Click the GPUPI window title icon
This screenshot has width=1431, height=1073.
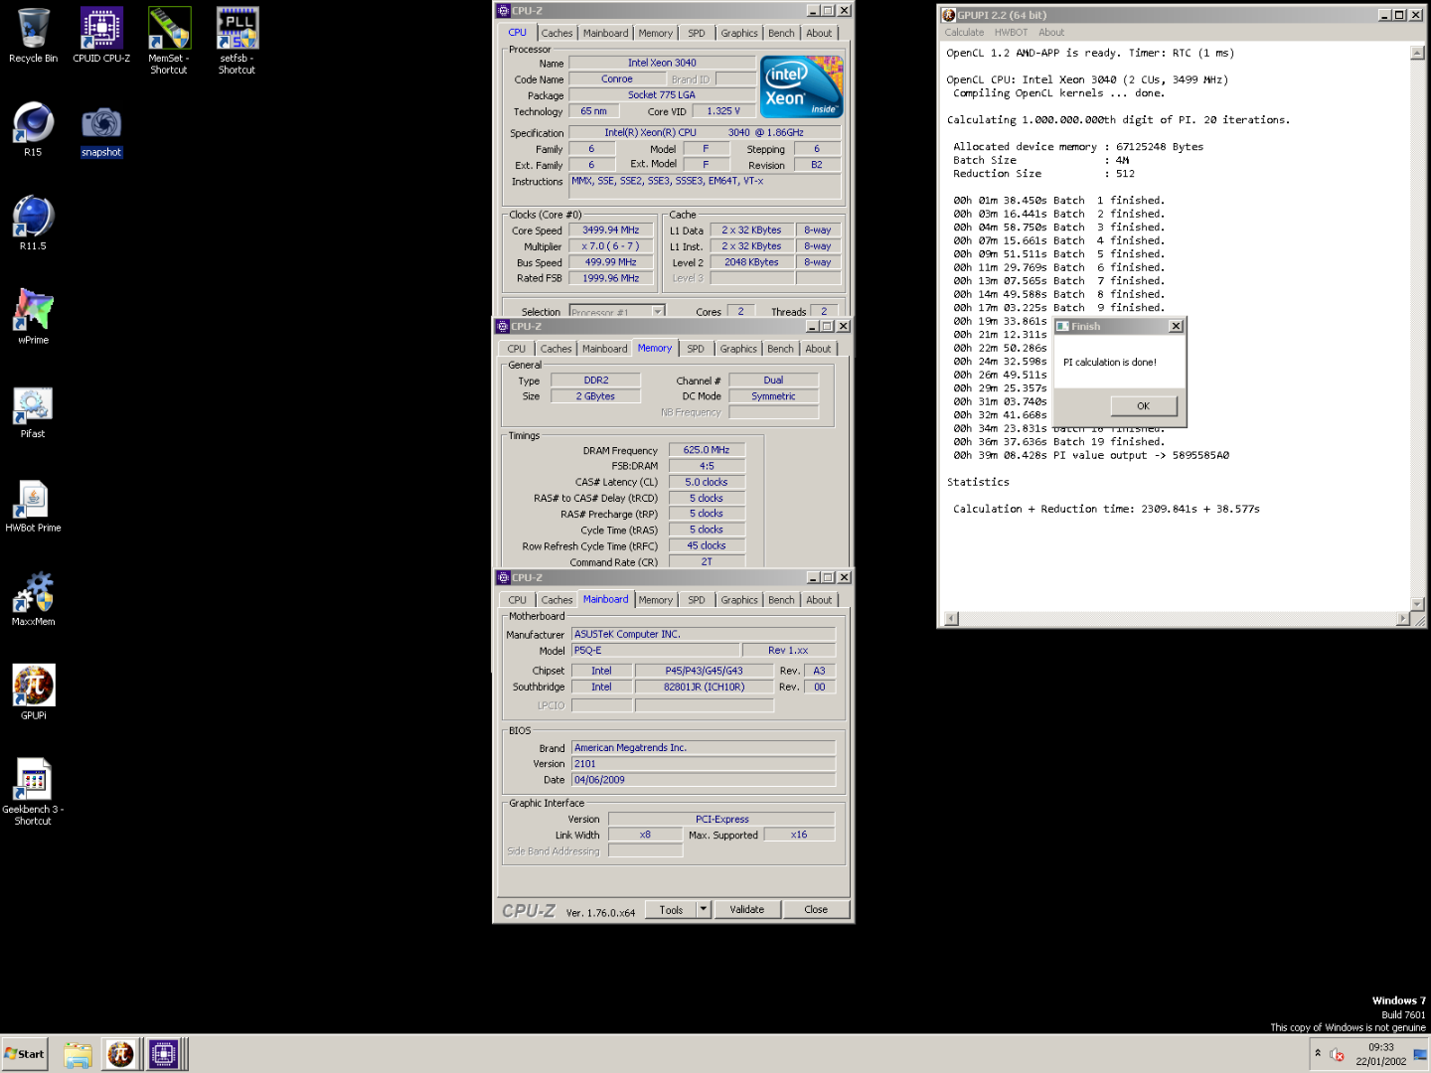pos(948,15)
